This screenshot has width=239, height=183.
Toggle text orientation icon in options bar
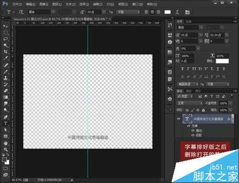click(x=21, y=12)
